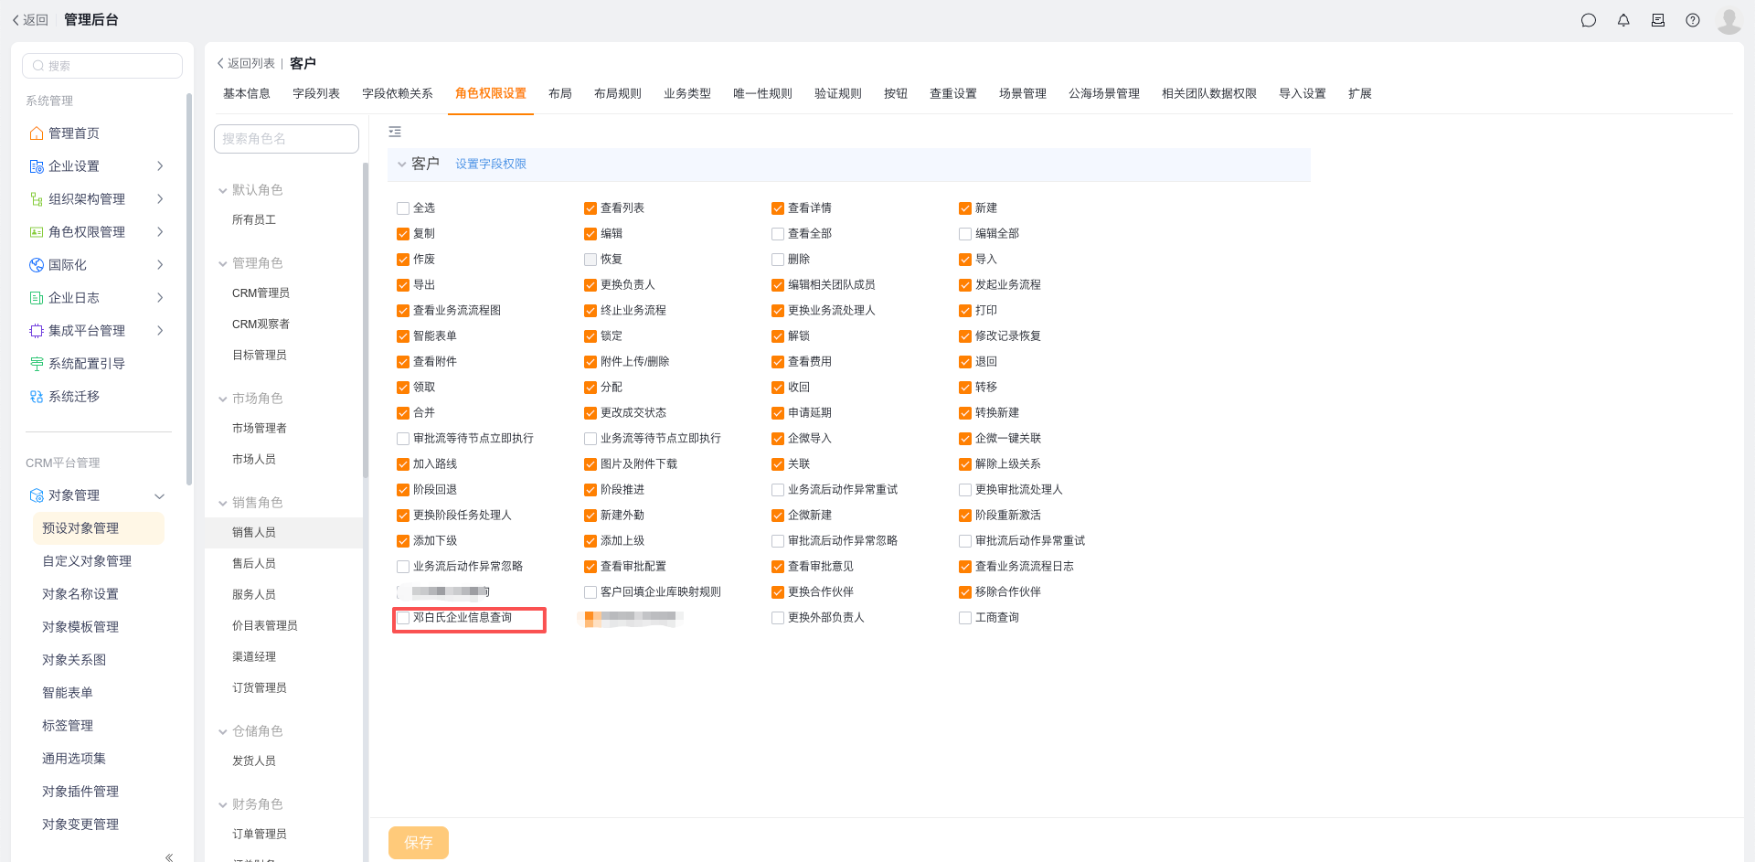Click the 保存 button
Screen dimensions: 1755x862
pyautogui.click(x=419, y=842)
